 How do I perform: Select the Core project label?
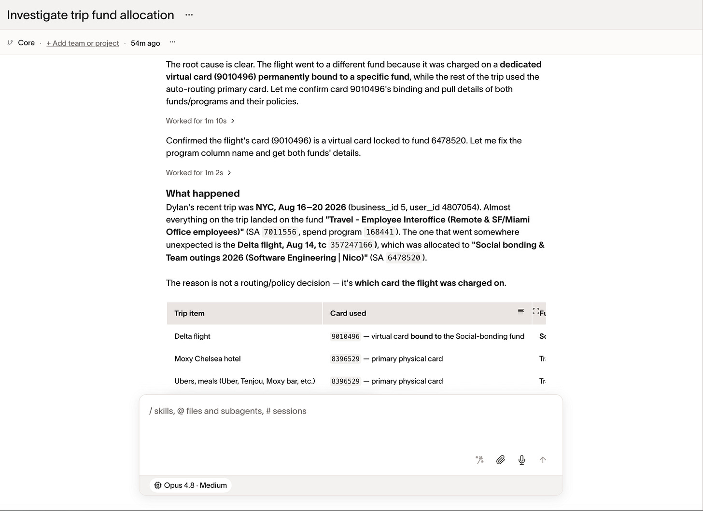[26, 43]
